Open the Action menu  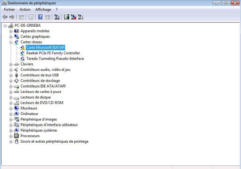click(x=25, y=10)
